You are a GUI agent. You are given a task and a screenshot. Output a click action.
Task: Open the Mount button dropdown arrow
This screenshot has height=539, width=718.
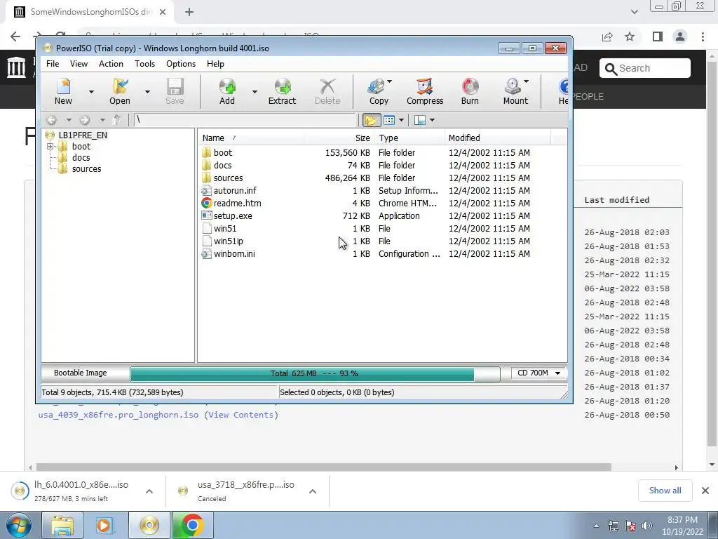pos(526,81)
